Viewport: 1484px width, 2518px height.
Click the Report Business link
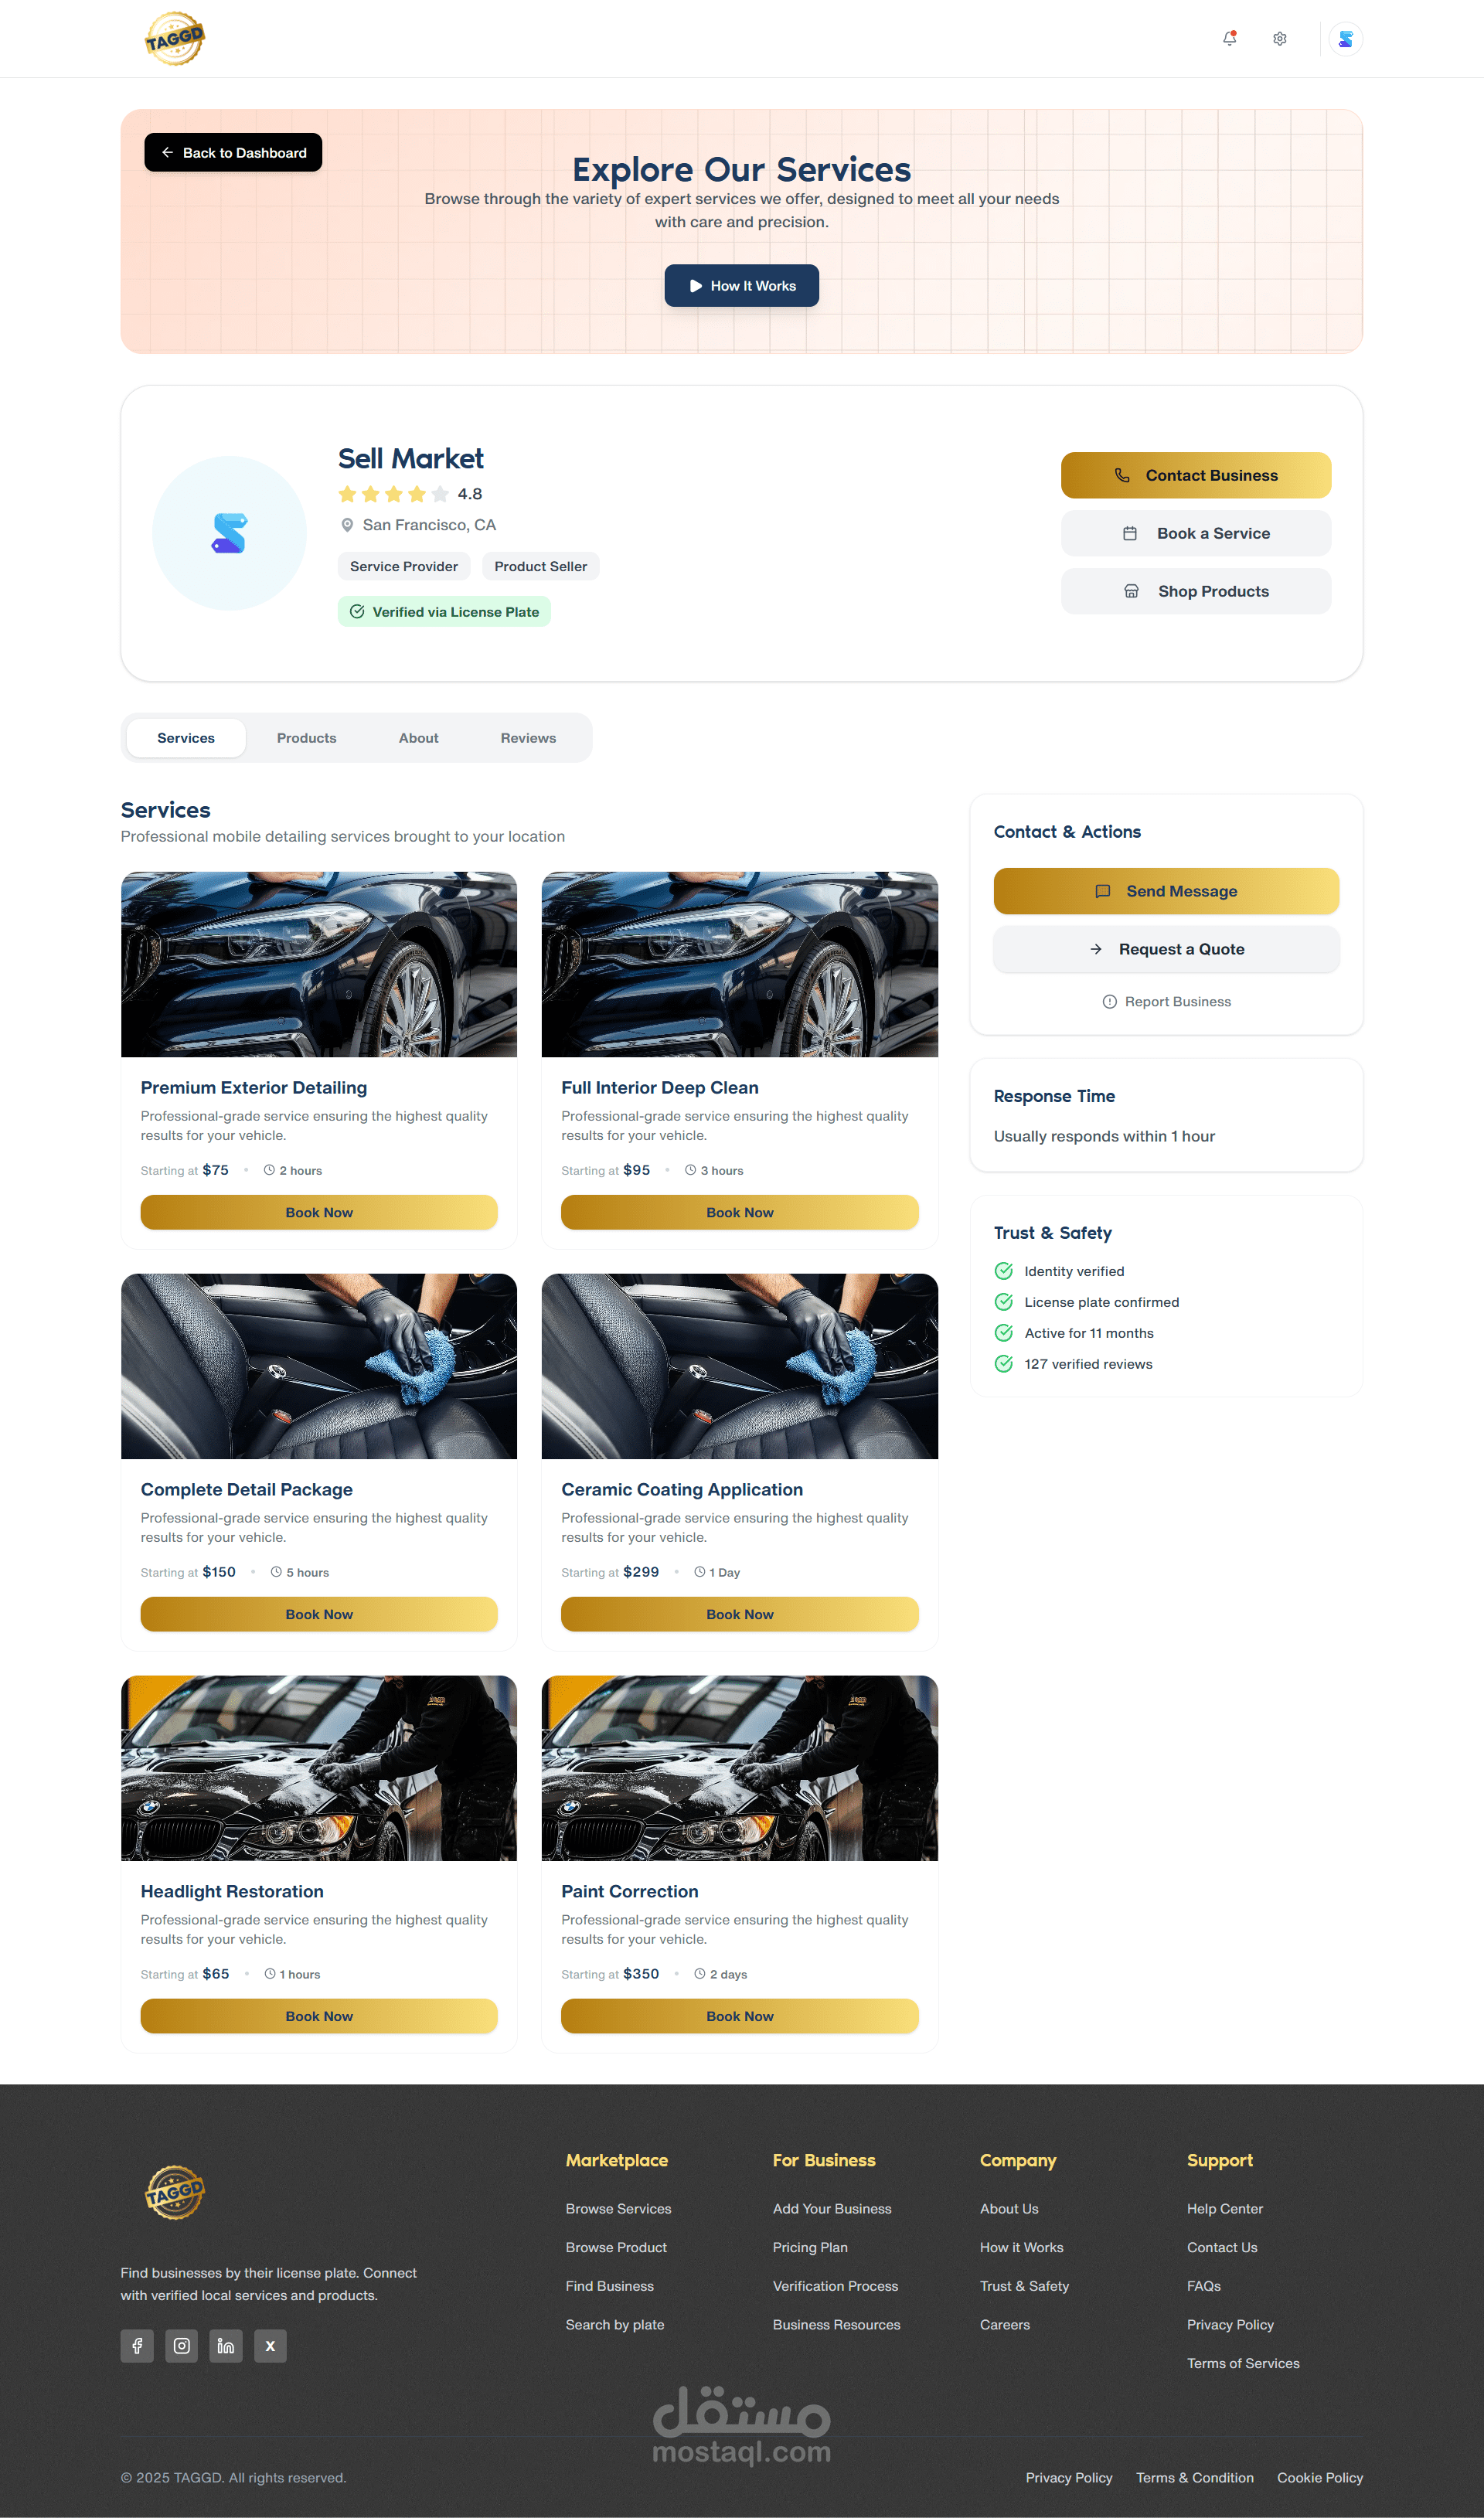coord(1166,1002)
